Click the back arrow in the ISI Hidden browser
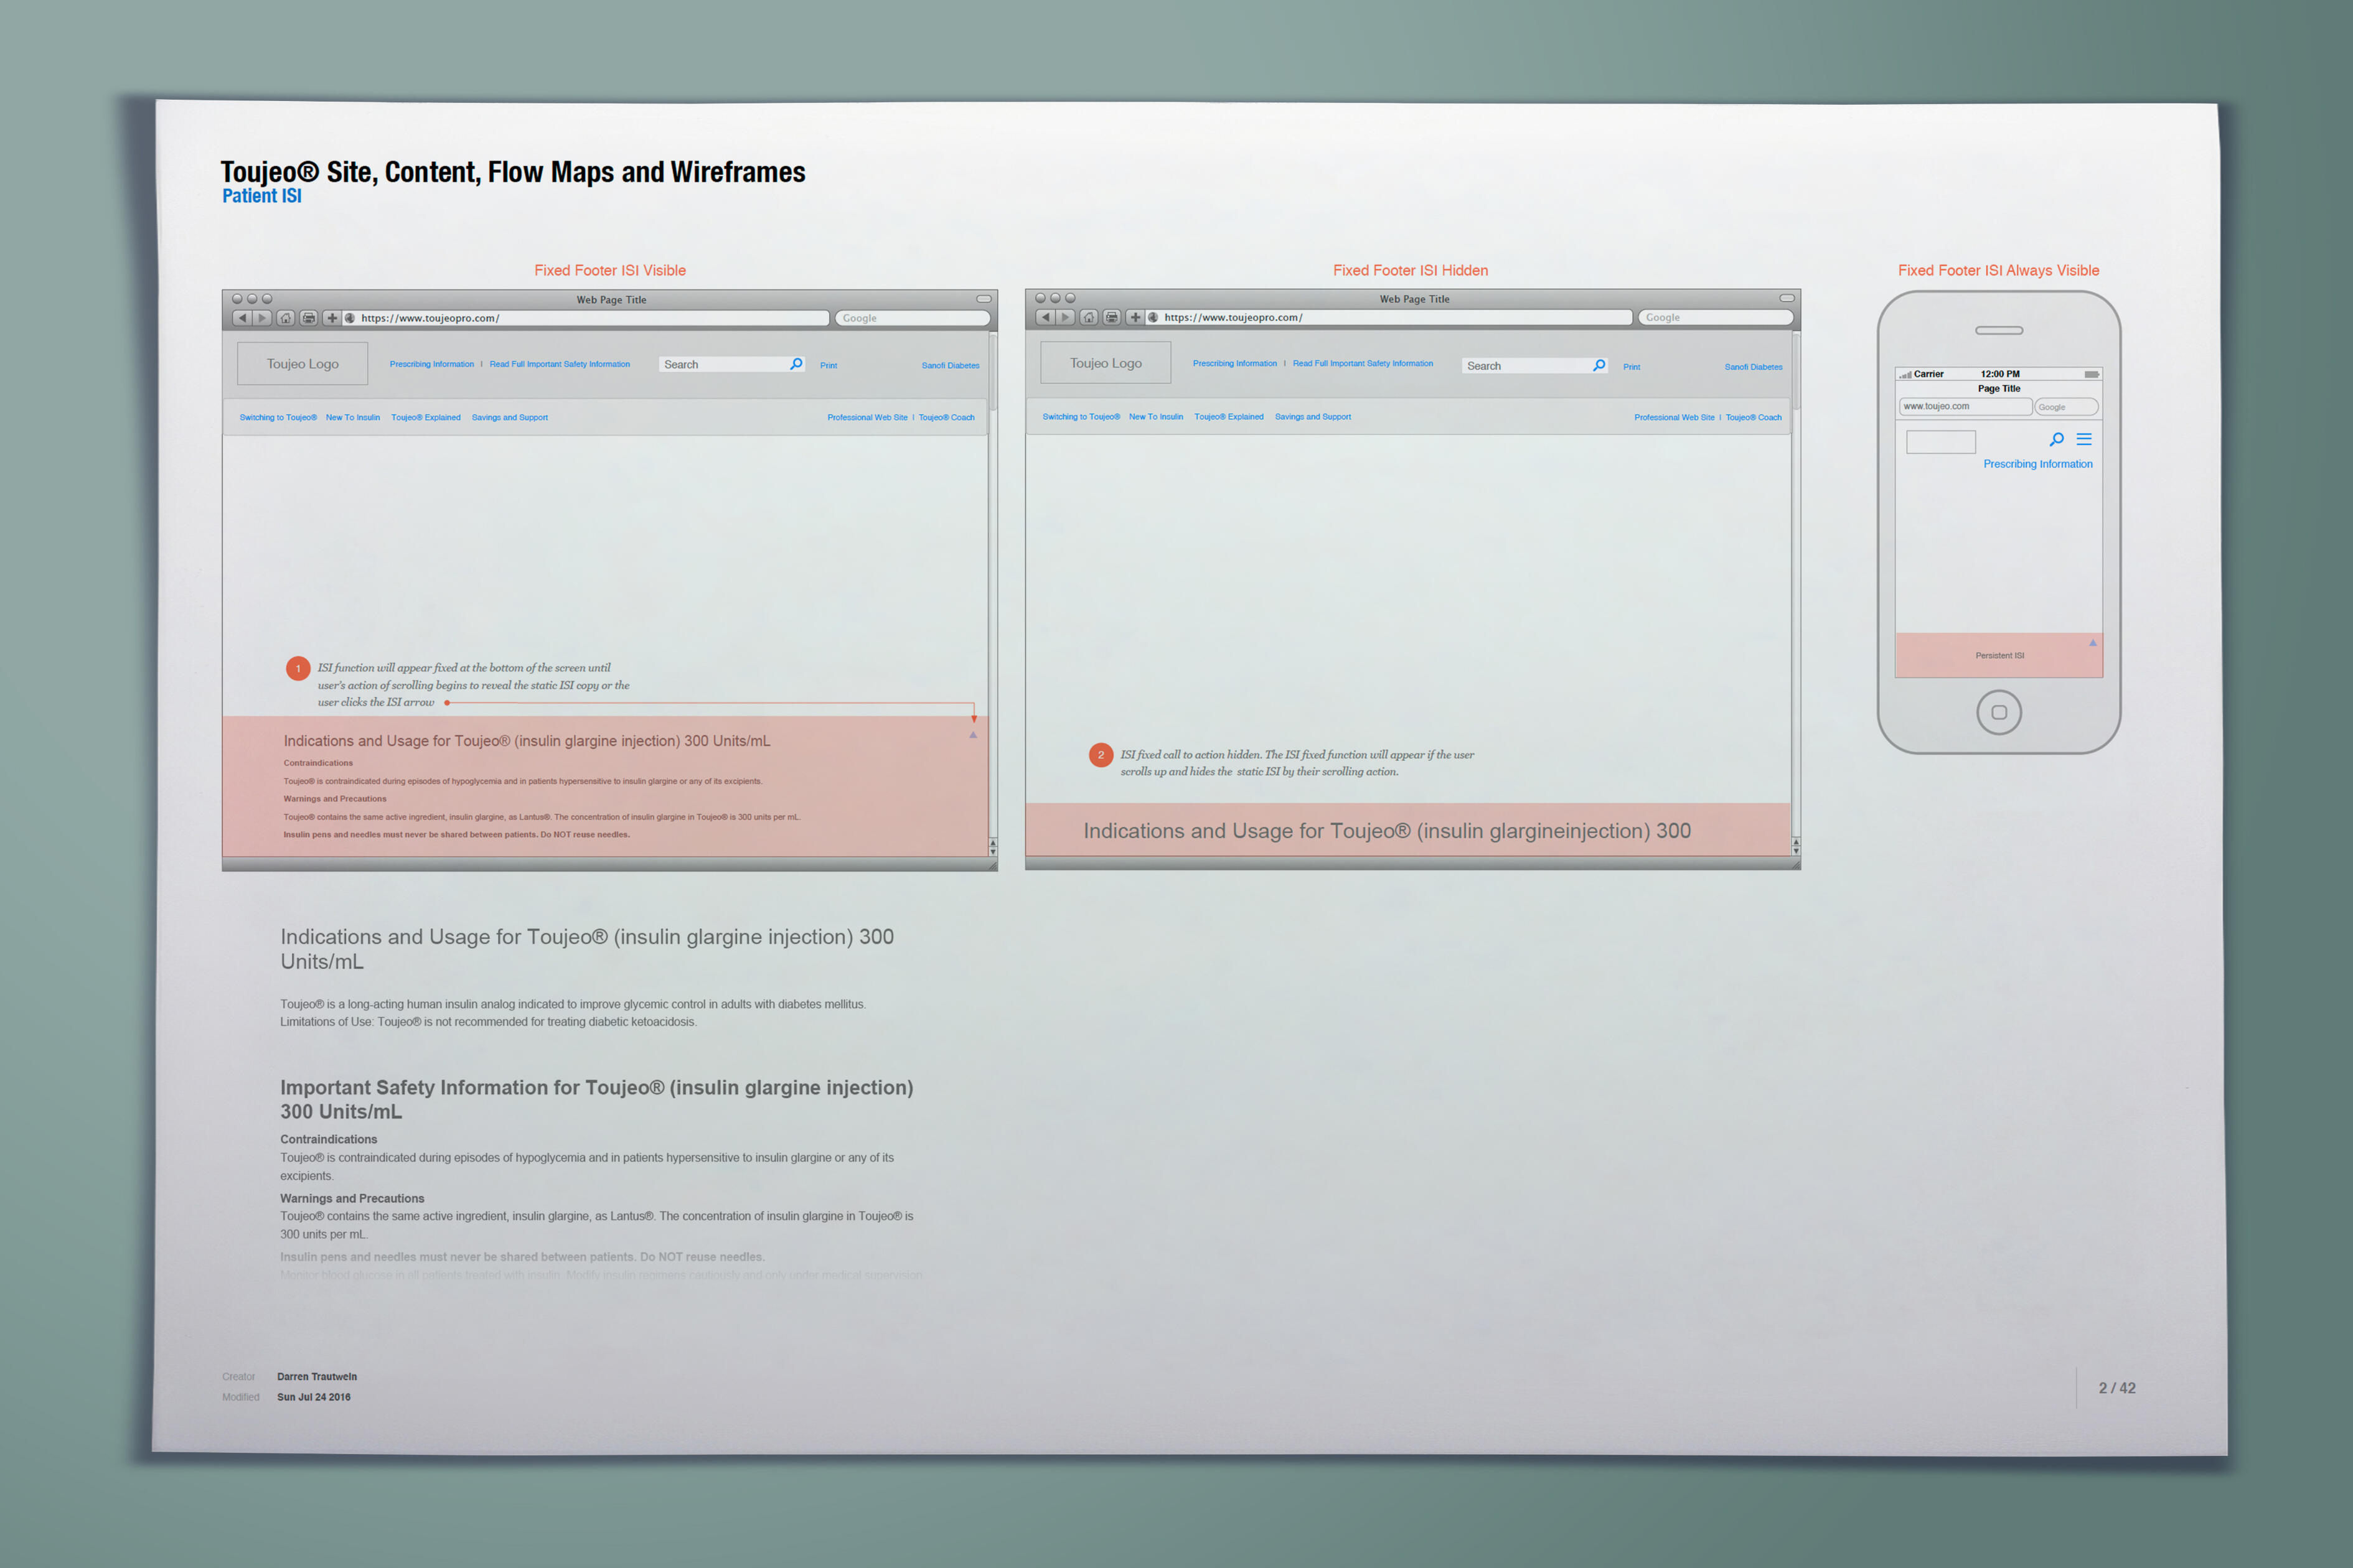Image resolution: width=2353 pixels, height=1568 pixels. click(1045, 317)
